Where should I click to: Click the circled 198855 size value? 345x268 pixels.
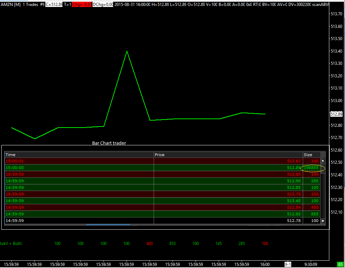click(x=311, y=168)
